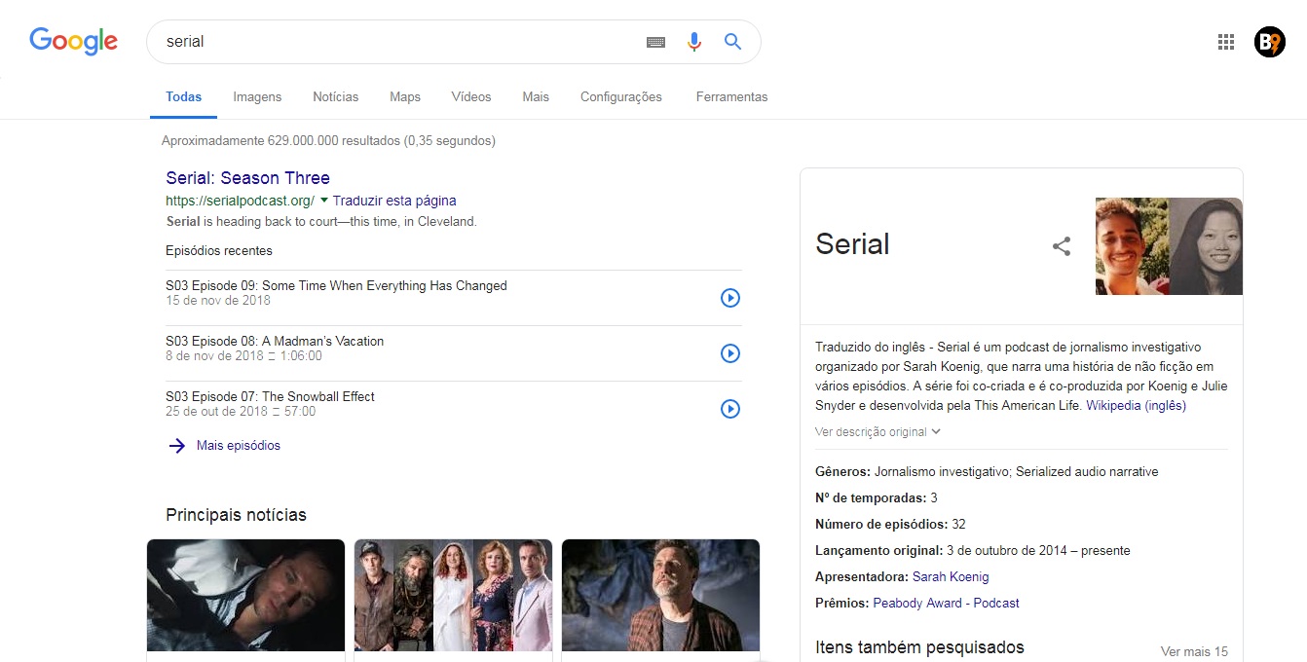
Task: Play S03 Episode 09 audio
Action: (730, 298)
